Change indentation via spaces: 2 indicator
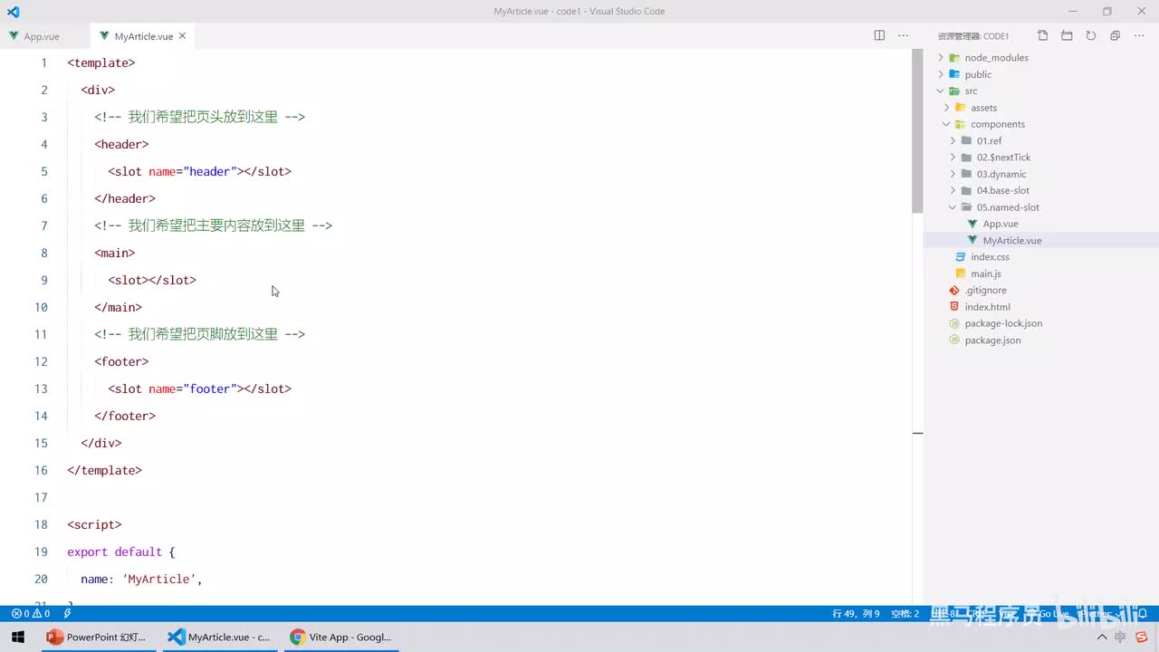The width and height of the screenshot is (1159, 652). [905, 613]
